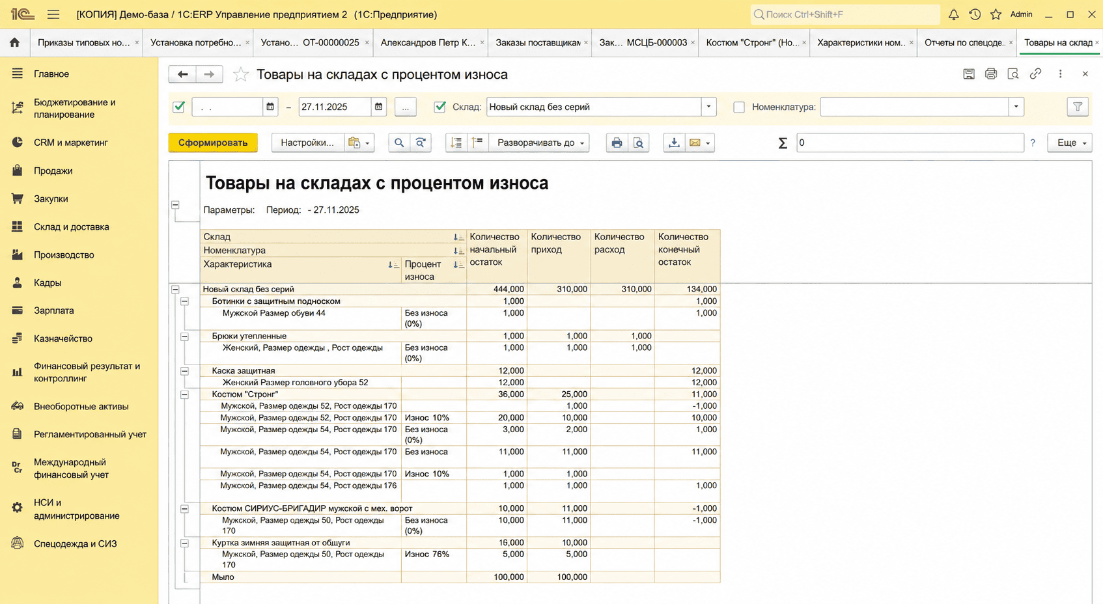This screenshot has width=1103, height=604.
Task: Print via the printer icon near the link icon
Action: pos(991,74)
